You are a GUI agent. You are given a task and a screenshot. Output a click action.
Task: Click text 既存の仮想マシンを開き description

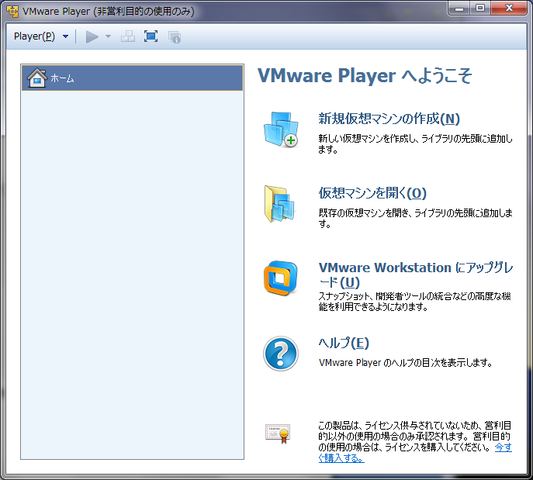pyautogui.click(x=415, y=218)
